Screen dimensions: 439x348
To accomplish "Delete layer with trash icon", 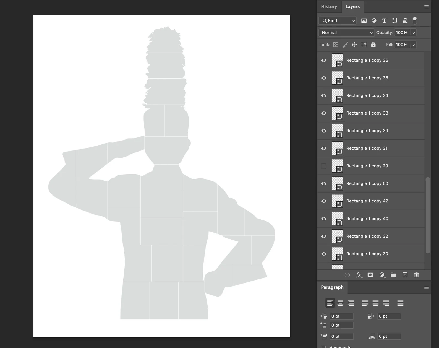I will (416, 275).
